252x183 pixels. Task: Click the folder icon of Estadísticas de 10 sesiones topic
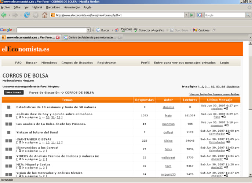pos(9,107)
